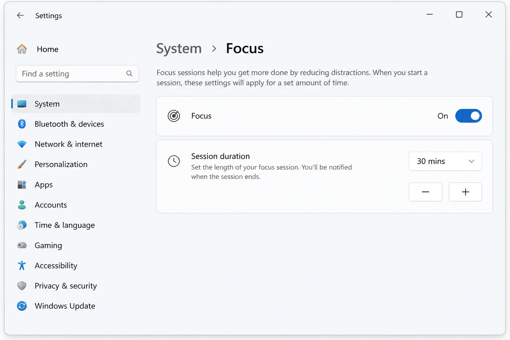This screenshot has width=510, height=340.
Task: Increase session duration with plus button
Action: (x=466, y=192)
